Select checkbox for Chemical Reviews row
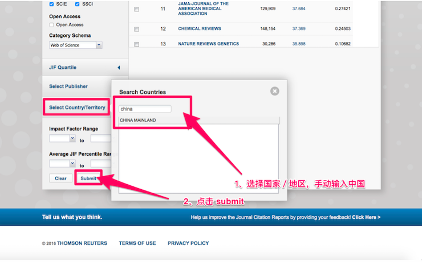The image size is (422, 262). coord(137,29)
